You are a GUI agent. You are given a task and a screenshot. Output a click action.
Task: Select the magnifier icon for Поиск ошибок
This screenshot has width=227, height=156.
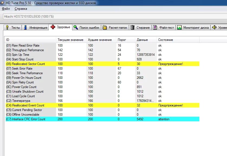76,28
